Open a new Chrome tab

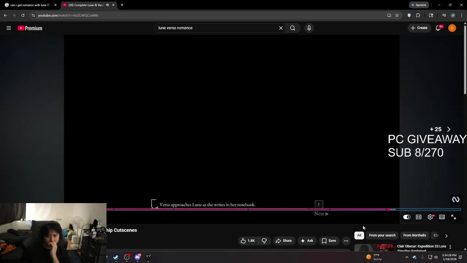[122, 5]
